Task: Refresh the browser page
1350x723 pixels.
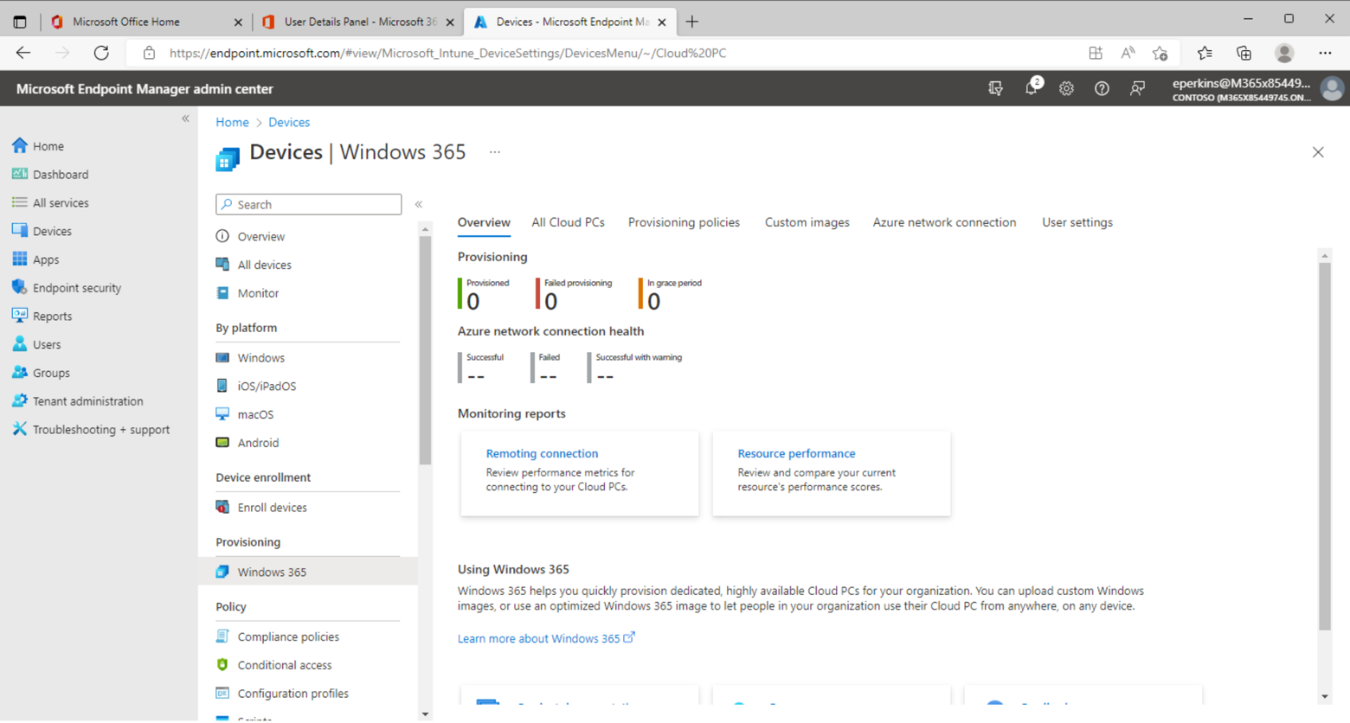Action: tap(101, 53)
